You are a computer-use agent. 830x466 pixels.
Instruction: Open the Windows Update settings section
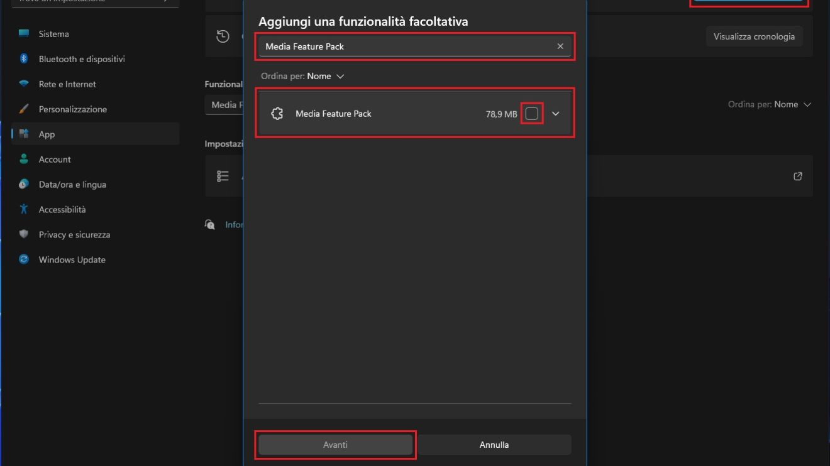point(72,260)
